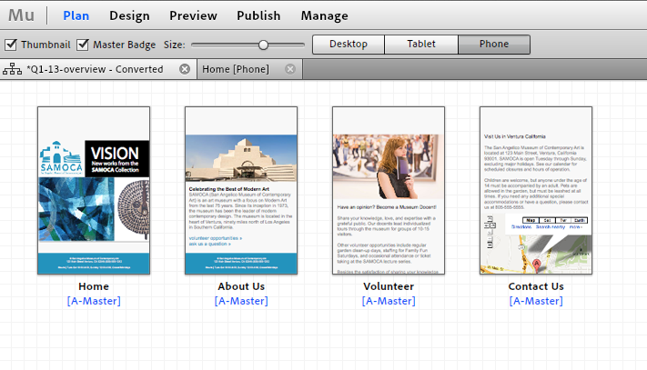Click the Home page title label
Viewport: 647px width, 370px height.
click(94, 286)
